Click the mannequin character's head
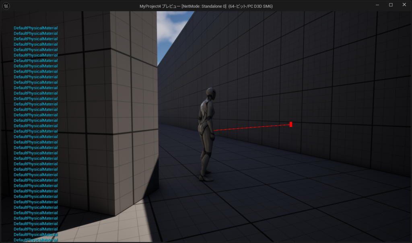 (210, 94)
